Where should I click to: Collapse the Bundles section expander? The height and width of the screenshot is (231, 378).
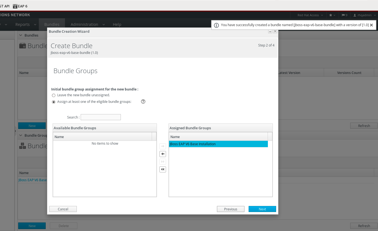tap(21, 35)
